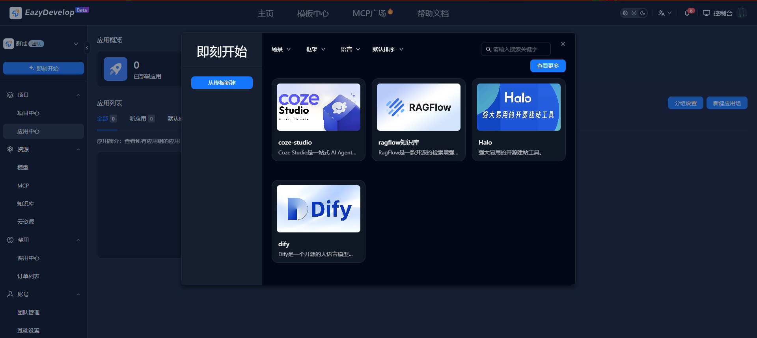757x338 pixels.
Task: Click the 分组设置 button
Action: point(685,103)
